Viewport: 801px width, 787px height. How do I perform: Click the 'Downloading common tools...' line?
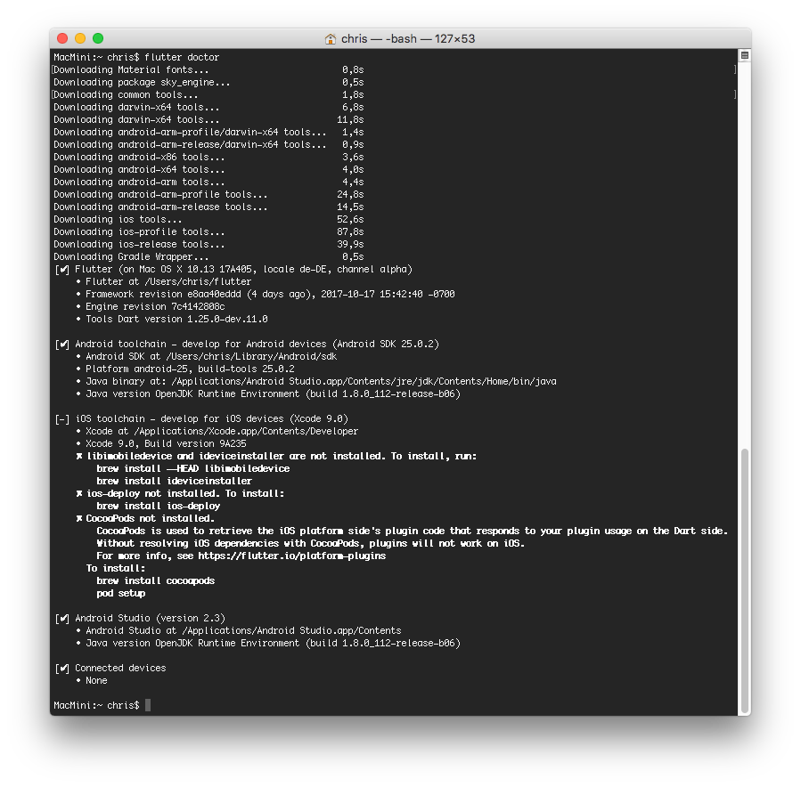click(208, 94)
